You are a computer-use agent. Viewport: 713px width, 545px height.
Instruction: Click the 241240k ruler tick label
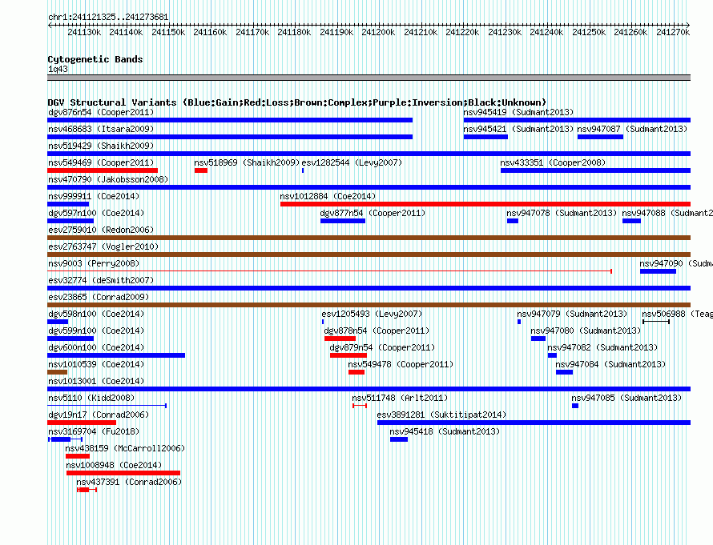point(546,32)
